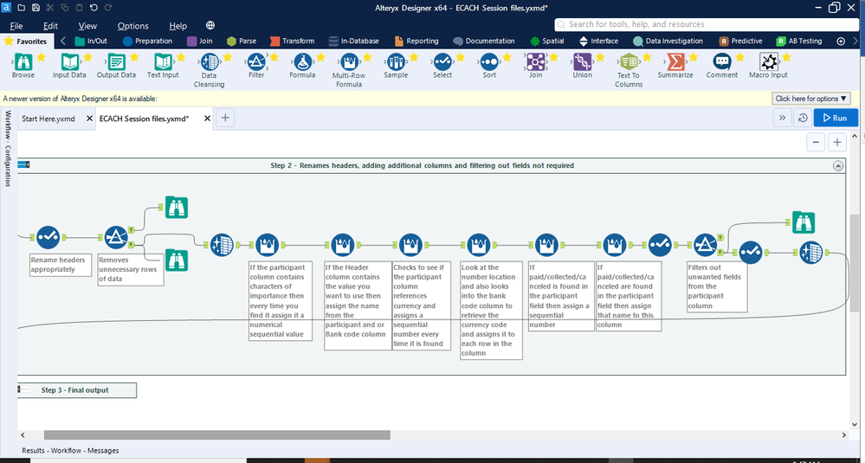Click the Multi-Row Formula node above 'Checks to see'
The width and height of the screenshot is (865, 463).
(x=410, y=245)
